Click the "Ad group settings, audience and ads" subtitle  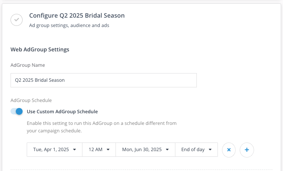[x=69, y=25]
